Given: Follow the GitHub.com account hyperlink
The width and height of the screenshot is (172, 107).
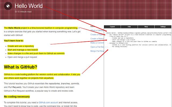Looking at the screenshot, I should click(48, 102).
